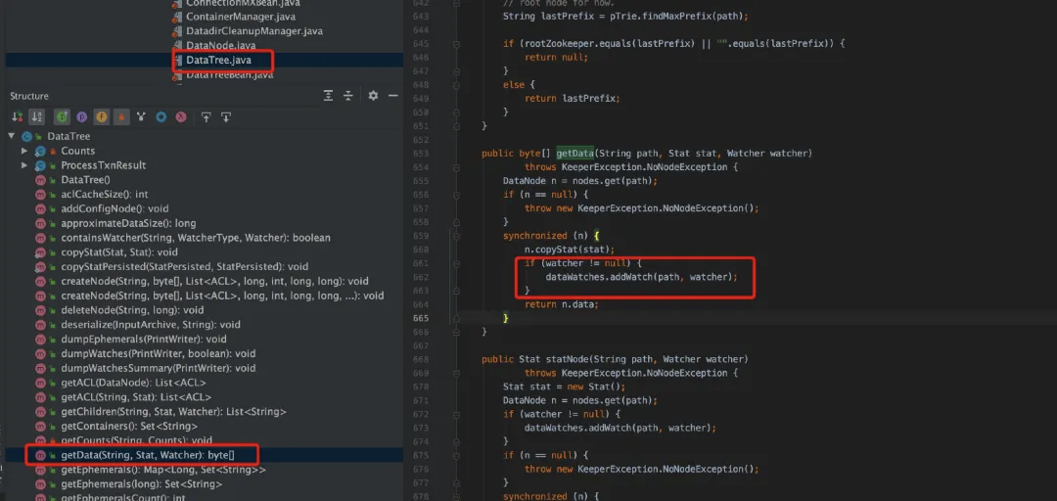Collapse the DataTree root node arrow

[x=12, y=136]
